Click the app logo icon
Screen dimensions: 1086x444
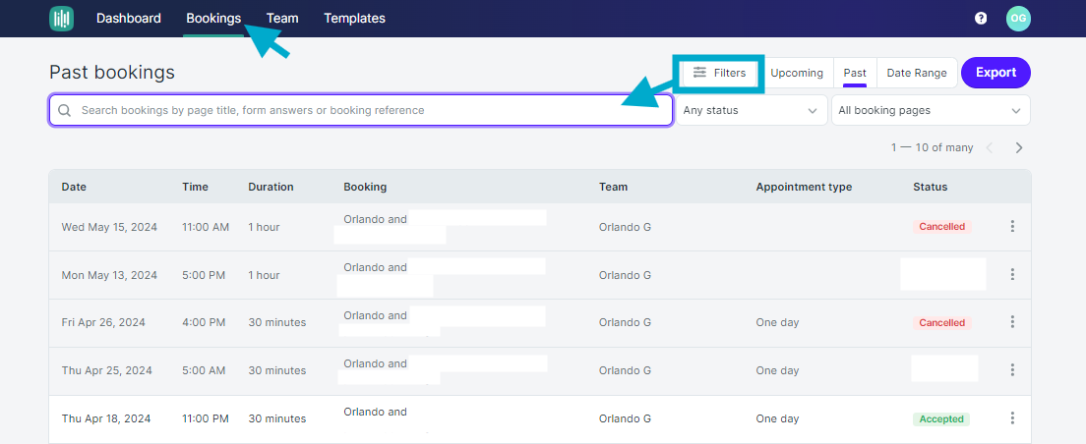click(62, 19)
